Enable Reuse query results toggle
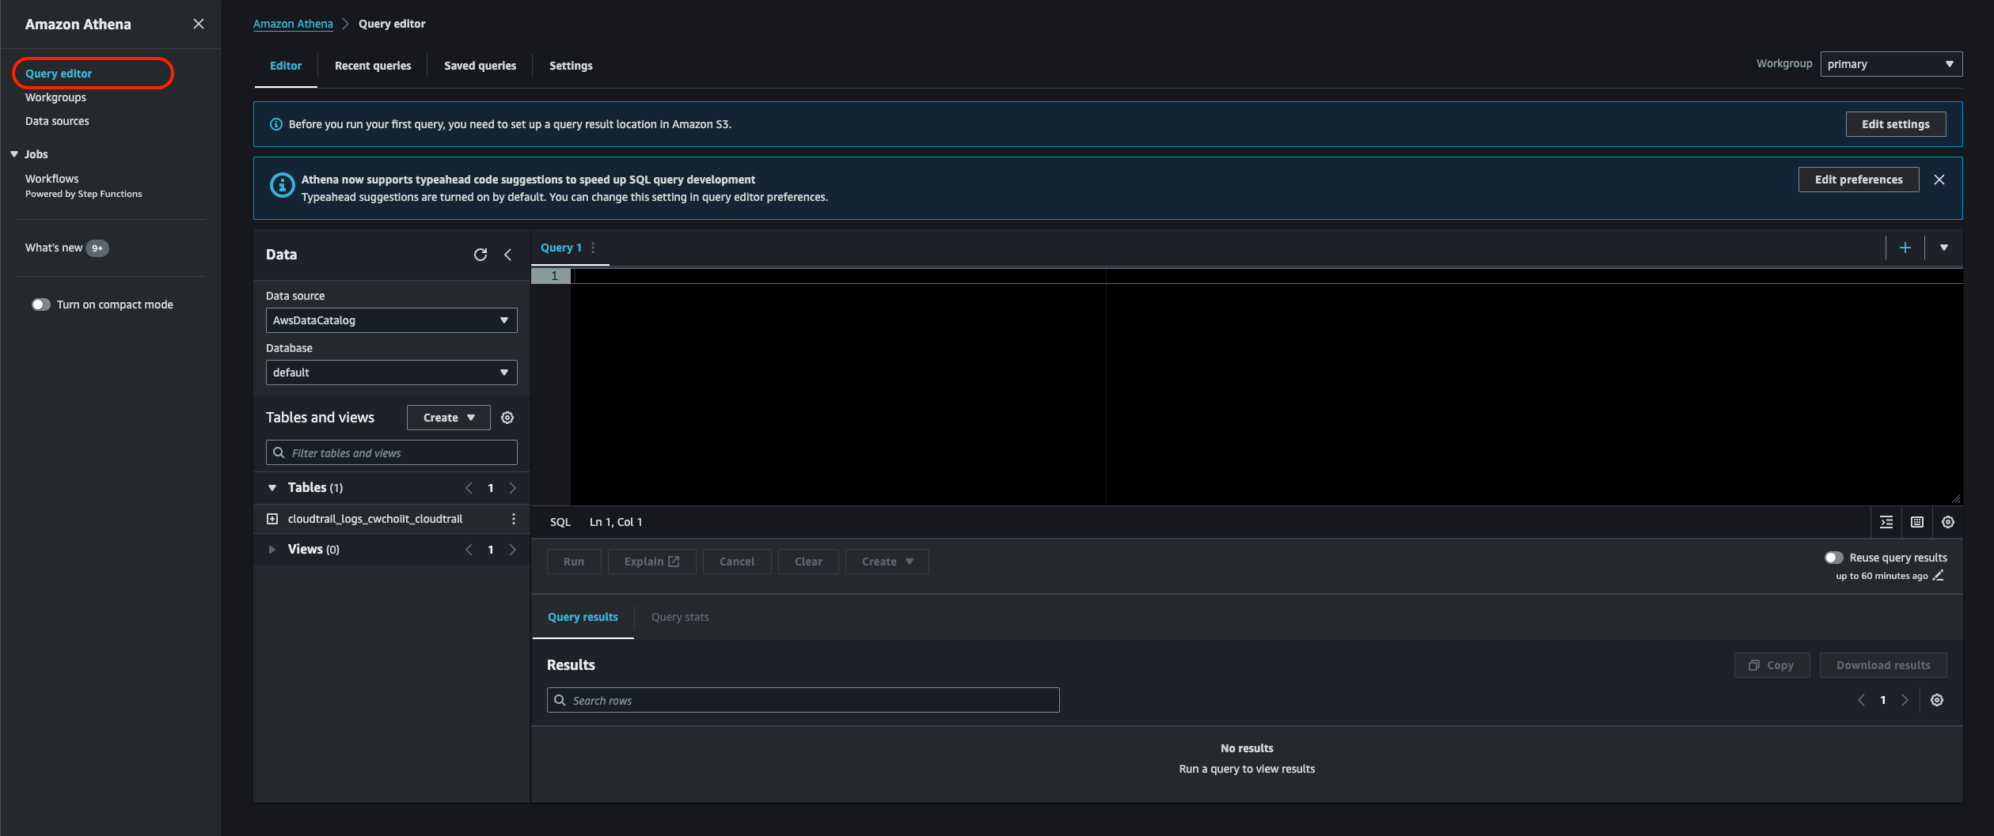1994x836 pixels. tap(1833, 558)
